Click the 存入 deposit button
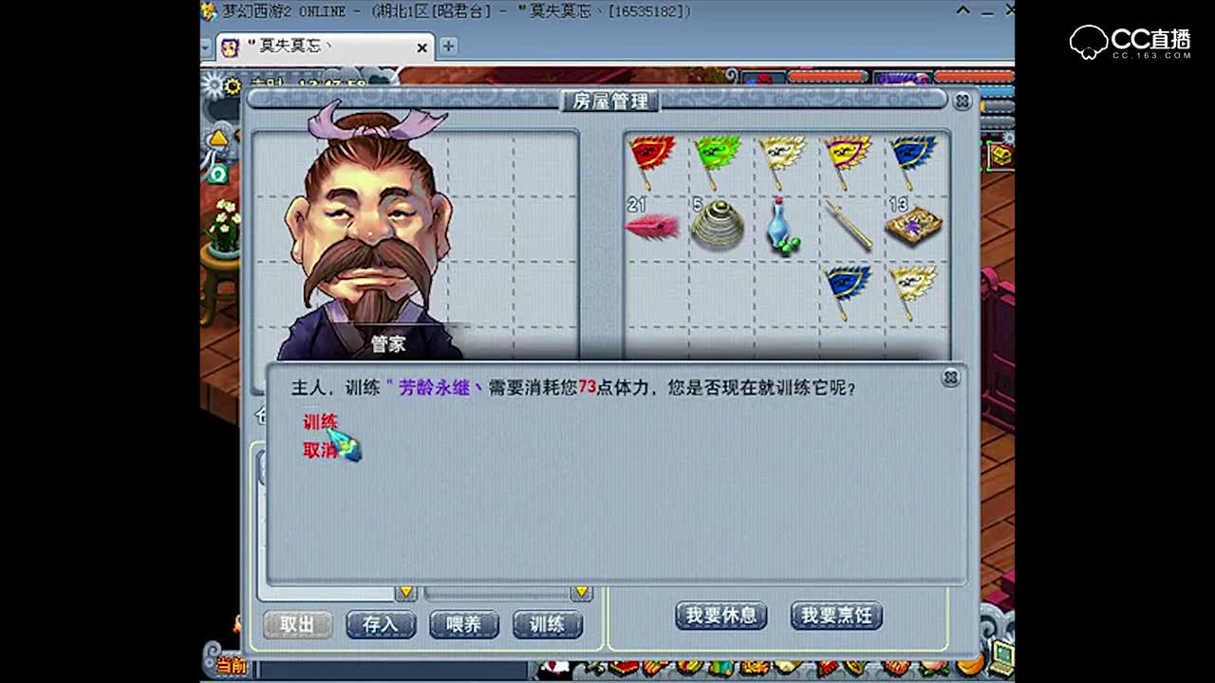 (381, 624)
